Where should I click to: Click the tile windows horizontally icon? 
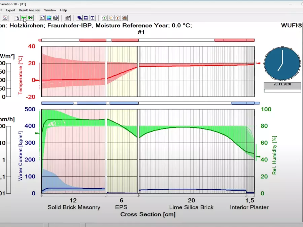click(x=86, y=18)
